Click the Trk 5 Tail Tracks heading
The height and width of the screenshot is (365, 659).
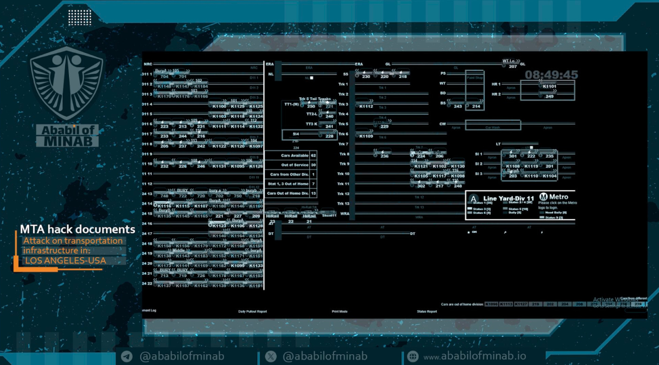tap(315, 99)
